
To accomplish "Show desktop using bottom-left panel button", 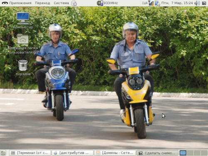I will coord(3,153).
